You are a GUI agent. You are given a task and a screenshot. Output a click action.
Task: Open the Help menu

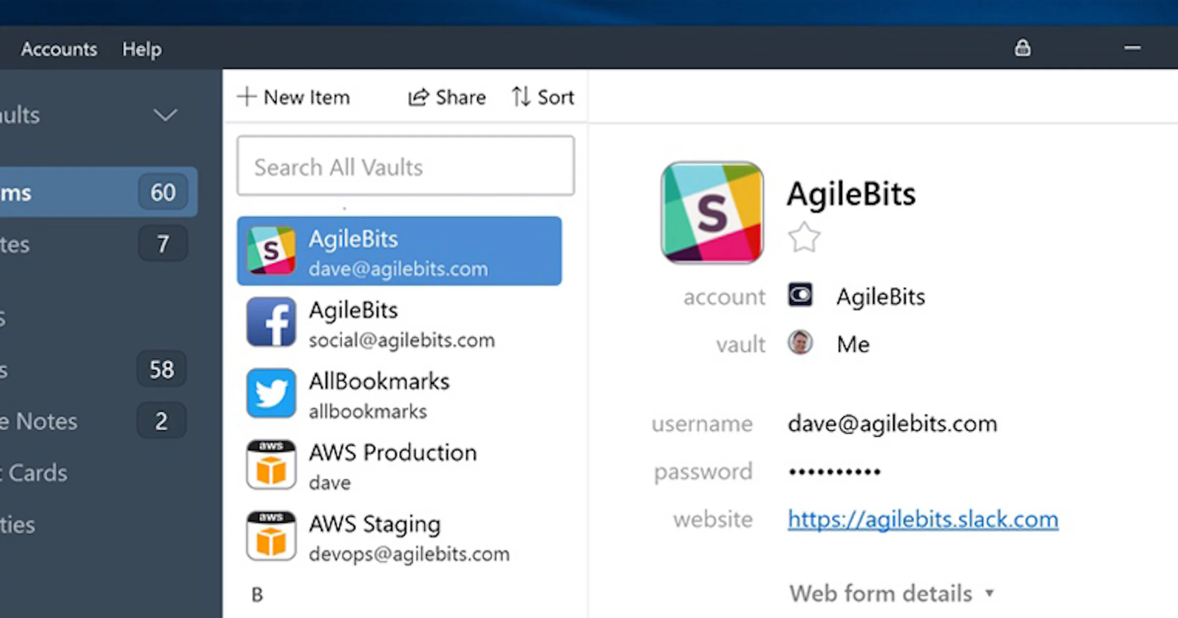[142, 50]
